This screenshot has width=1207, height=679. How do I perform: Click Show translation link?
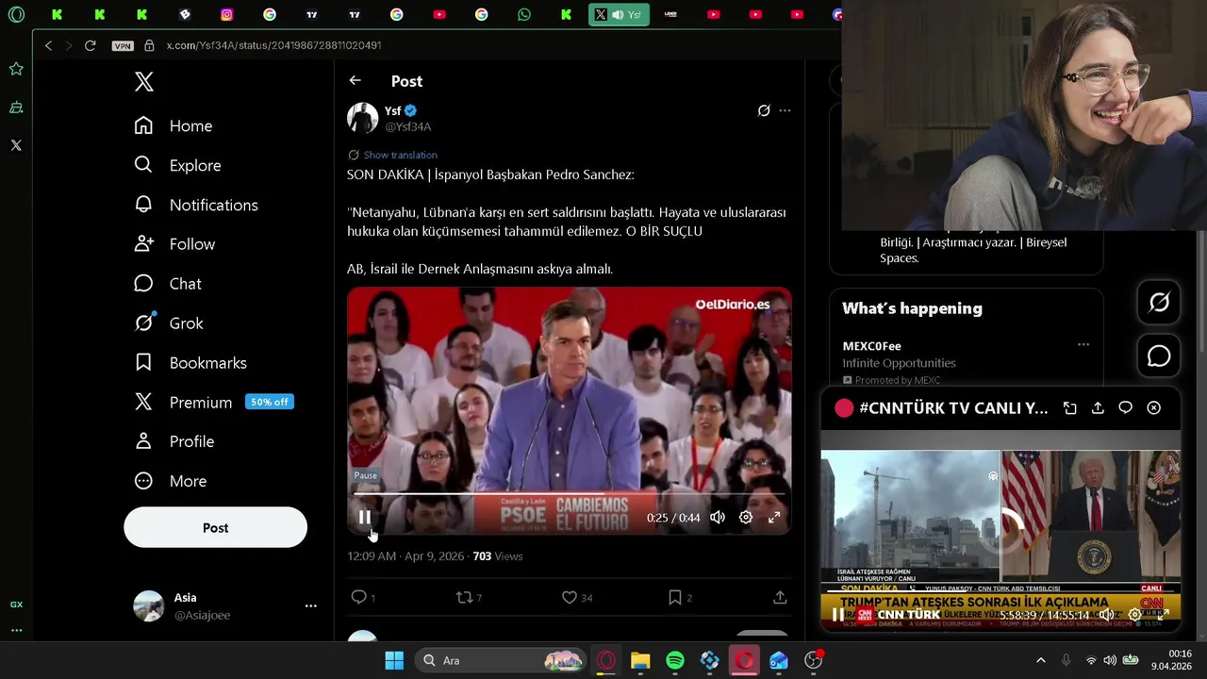[x=400, y=155]
